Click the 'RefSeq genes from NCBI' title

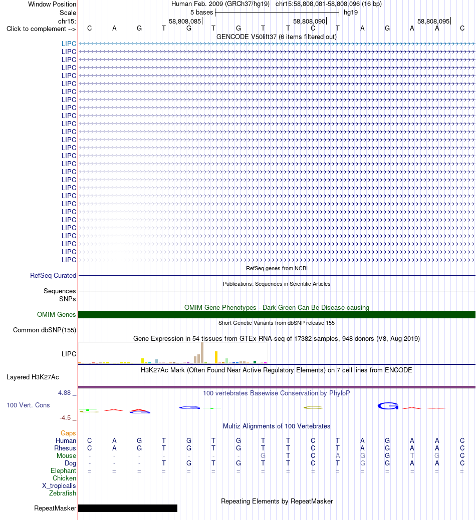(x=277, y=268)
